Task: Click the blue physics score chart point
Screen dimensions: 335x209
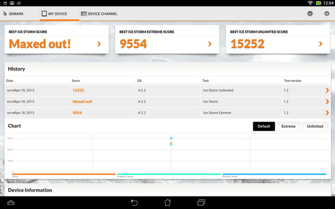Action: pos(171,138)
